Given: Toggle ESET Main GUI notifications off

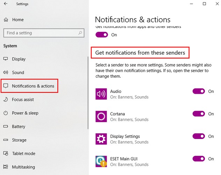Looking at the screenshot, I should (198, 159).
